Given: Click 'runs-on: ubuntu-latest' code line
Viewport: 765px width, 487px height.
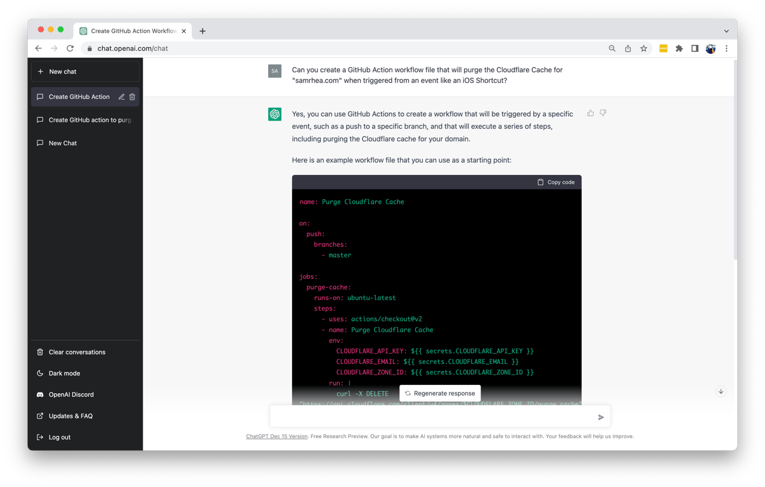Looking at the screenshot, I should click(355, 297).
